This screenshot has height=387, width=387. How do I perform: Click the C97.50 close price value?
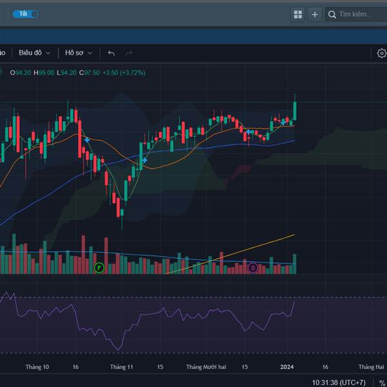coord(90,73)
